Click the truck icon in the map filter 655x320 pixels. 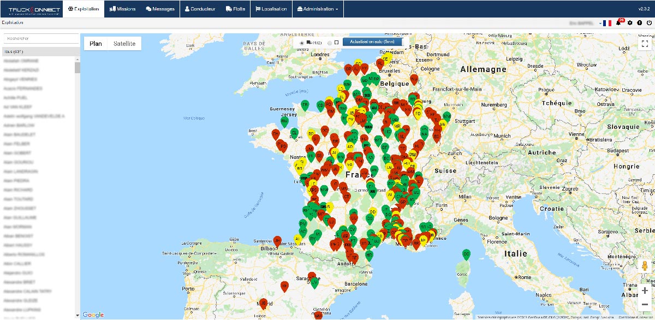(x=309, y=42)
